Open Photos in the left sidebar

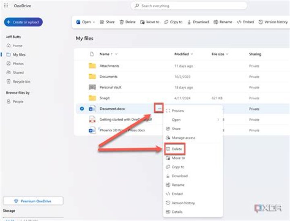pyautogui.click(x=18, y=64)
